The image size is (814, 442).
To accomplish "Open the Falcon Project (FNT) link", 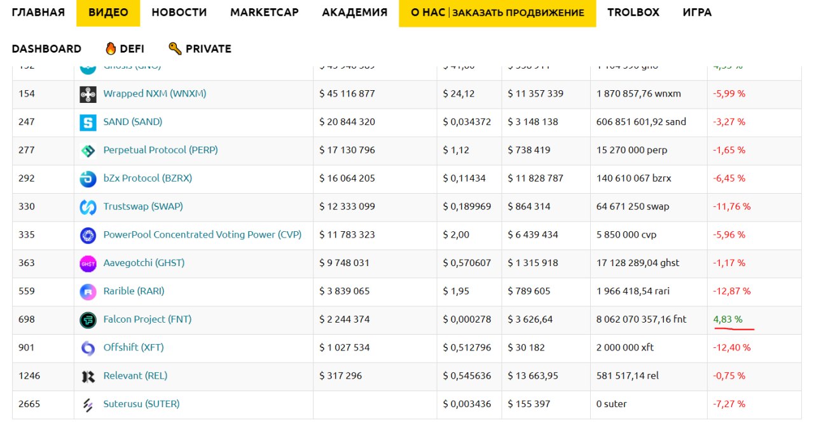I will point(148,319).
